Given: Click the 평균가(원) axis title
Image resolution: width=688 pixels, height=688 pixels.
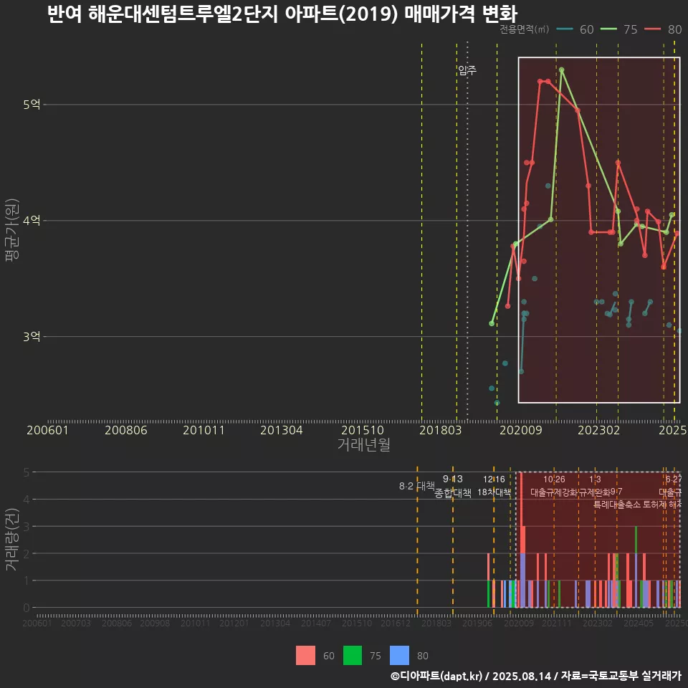Looking at the screenshot, I should [12, 230].
